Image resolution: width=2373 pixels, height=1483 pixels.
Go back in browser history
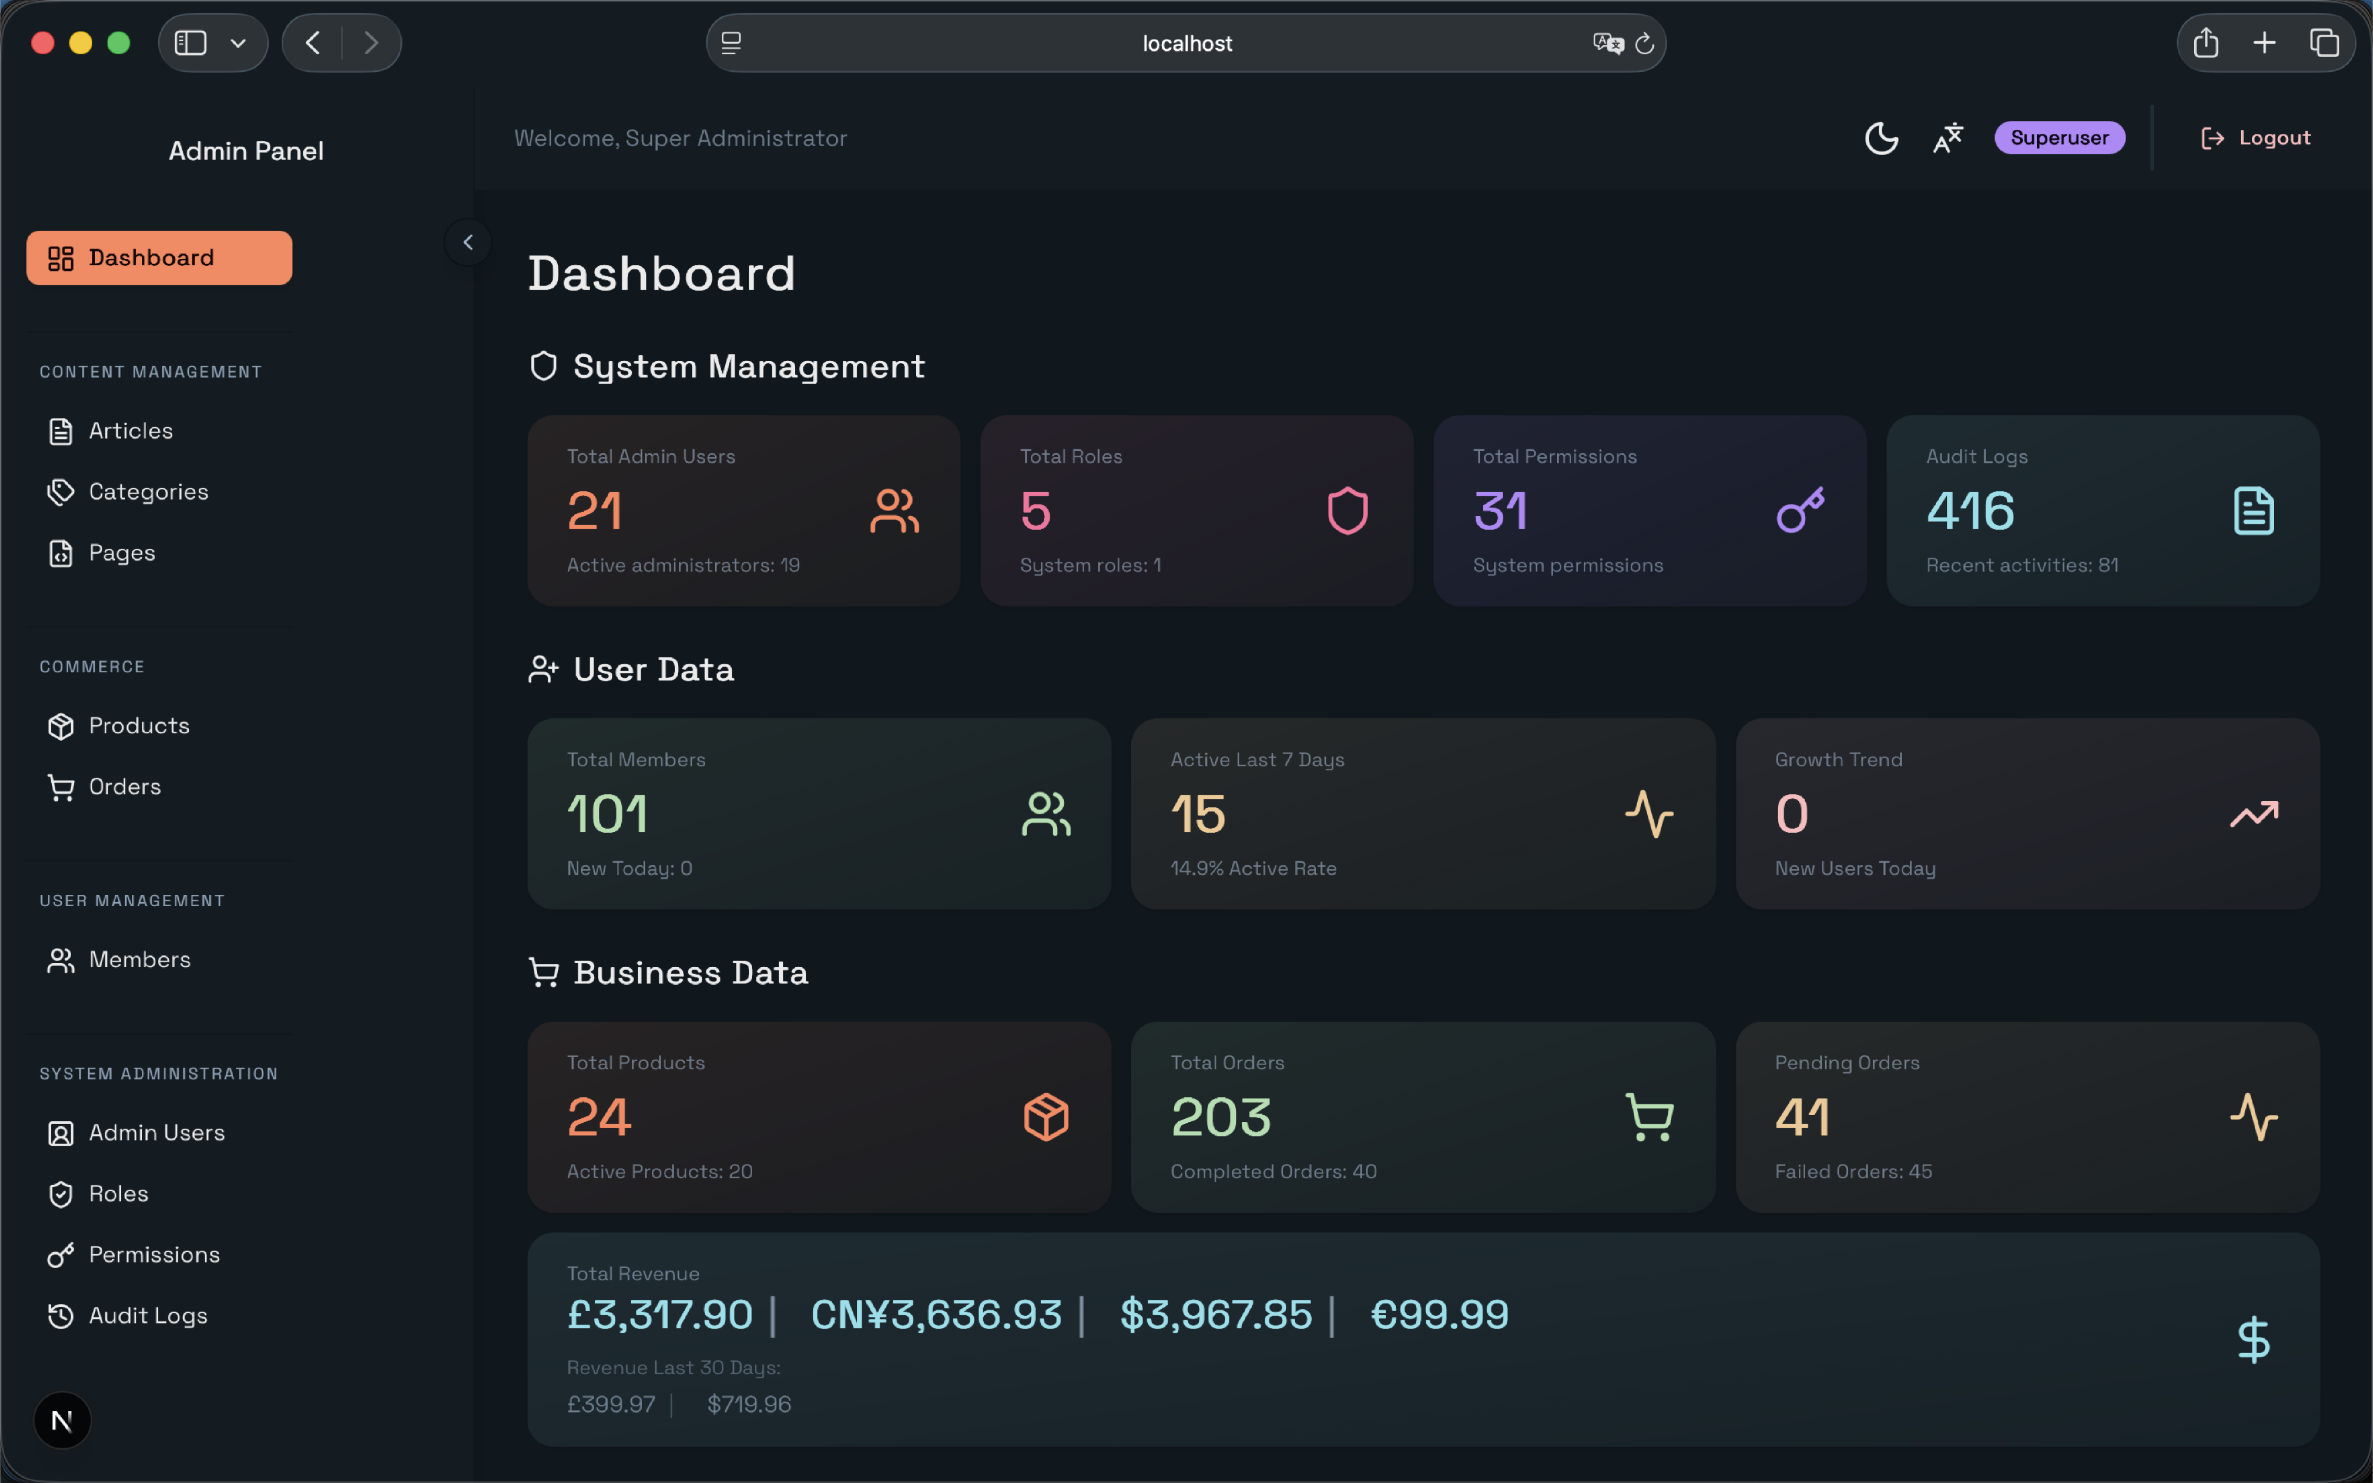pyautogui.click(x=313, y=43)
